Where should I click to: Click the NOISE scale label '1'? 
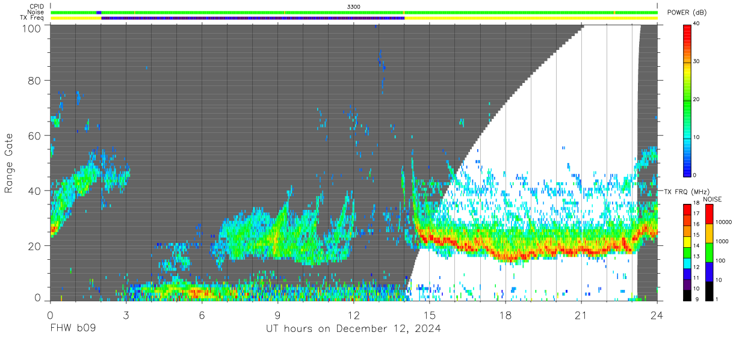(x=717, y=300)
